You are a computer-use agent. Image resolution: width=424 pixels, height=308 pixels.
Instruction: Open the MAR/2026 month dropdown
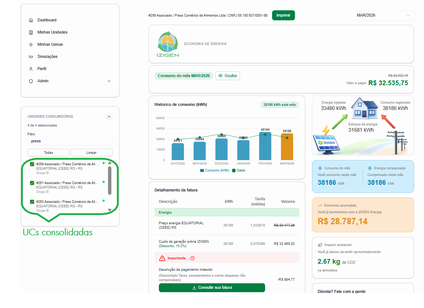tap(383, 15)
